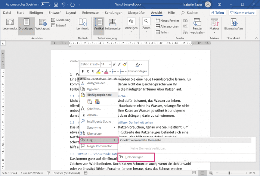Open font color picker in mini toolbar
The image size is (260, 176).
coord(107,71)
